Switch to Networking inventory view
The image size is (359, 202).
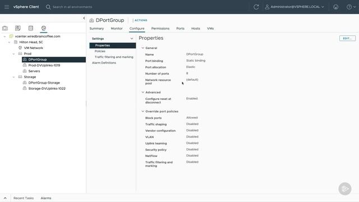click(x=44, y=28)
